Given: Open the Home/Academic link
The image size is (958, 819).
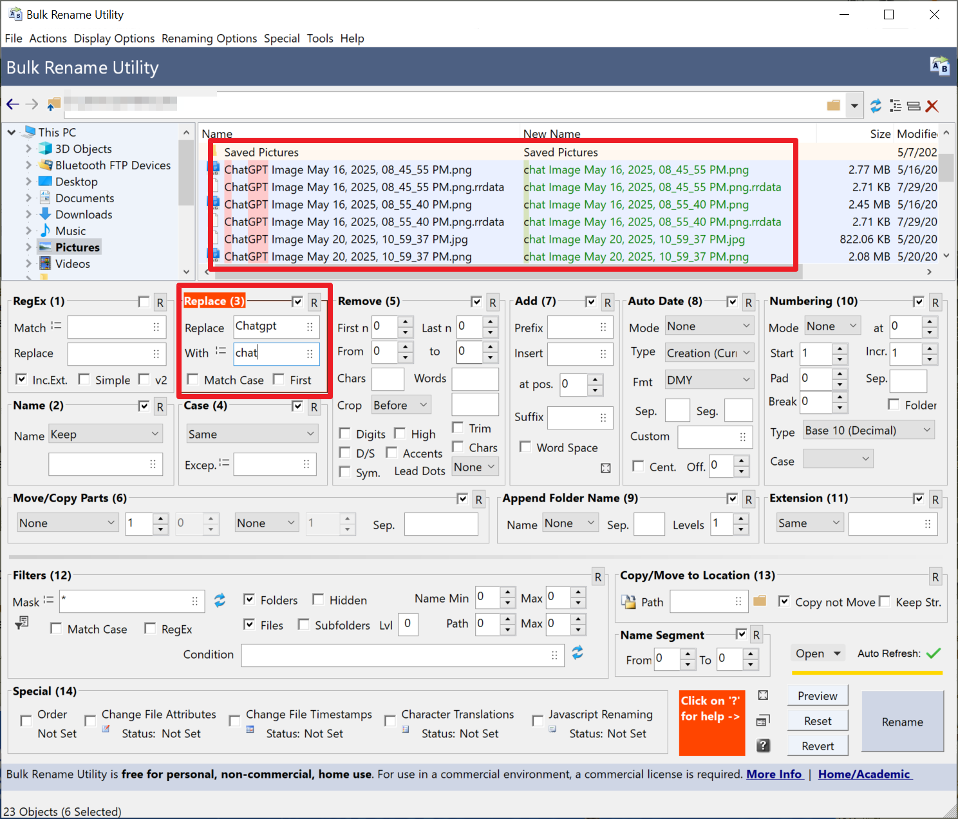Looking at the screenshot, I should (864, 774).
